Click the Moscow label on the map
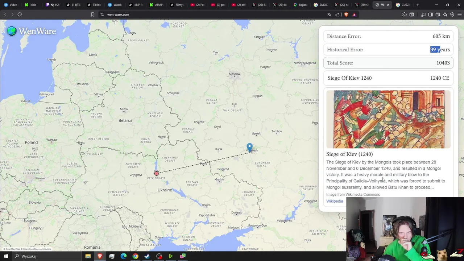 (235, 74)
